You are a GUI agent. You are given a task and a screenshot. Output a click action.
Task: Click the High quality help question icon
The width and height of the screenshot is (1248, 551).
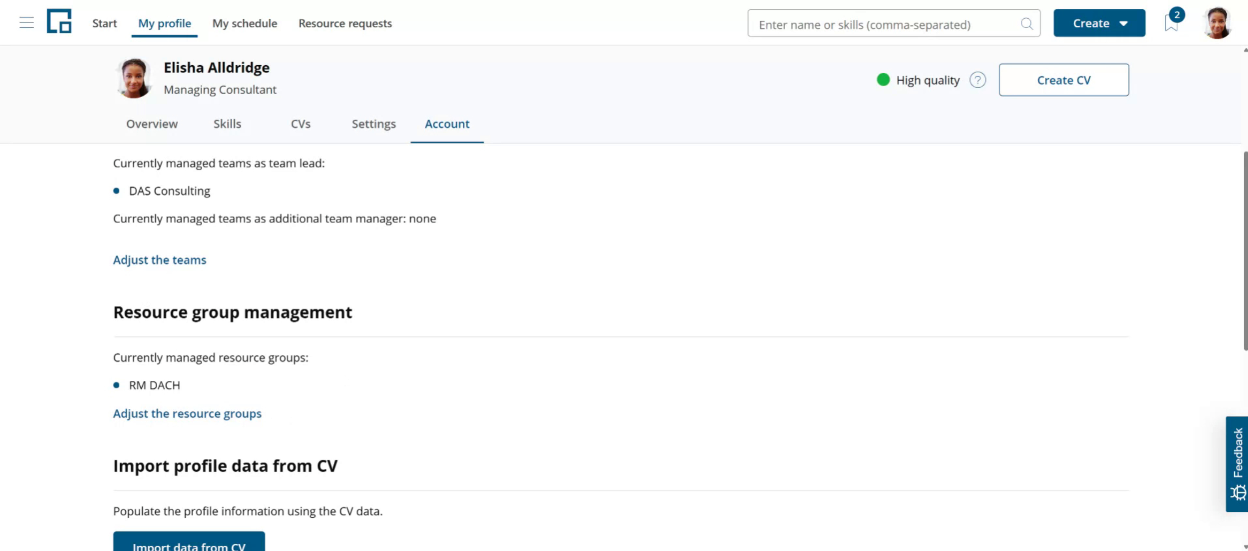pyautogui.click(x=977, y=80)
